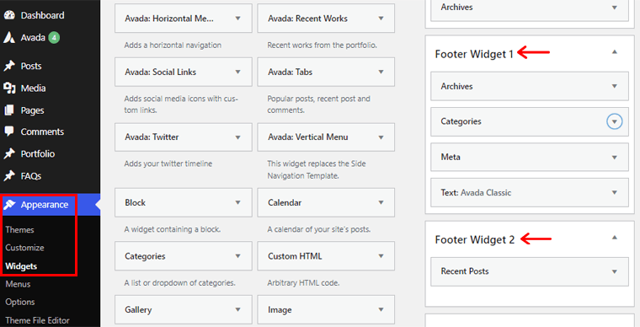Open Comments speech bubble icon
This screenshot has width=640, height=327.
tap(9, 131)
